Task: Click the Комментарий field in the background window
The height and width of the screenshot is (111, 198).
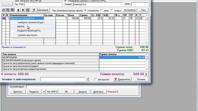Action: (81, 87)
